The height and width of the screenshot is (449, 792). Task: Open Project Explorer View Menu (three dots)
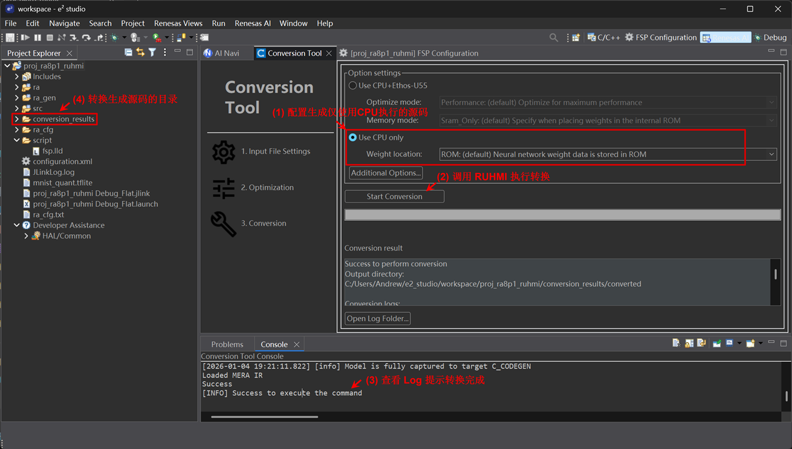tap(164, 53)
